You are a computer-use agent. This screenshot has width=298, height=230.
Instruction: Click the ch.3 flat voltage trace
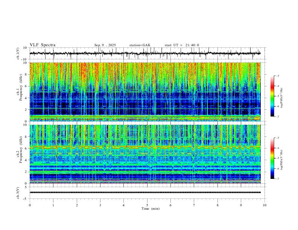tap(145, 192)
